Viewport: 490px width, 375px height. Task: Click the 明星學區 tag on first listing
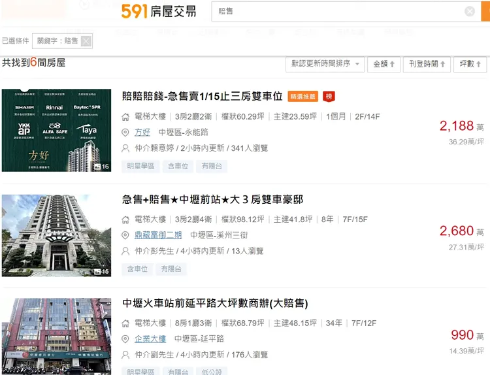(140, 167)
